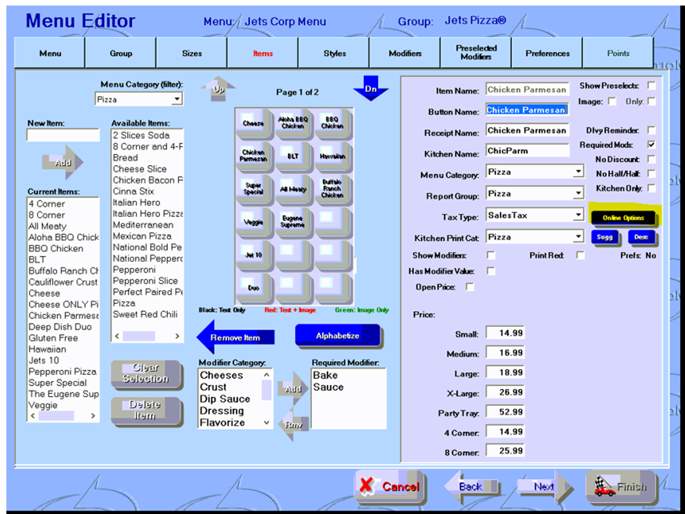The width and height of the screenshot is (685, 514).
Task: Click the Add arrow under New Item
Action: click(x=63, y=162)
